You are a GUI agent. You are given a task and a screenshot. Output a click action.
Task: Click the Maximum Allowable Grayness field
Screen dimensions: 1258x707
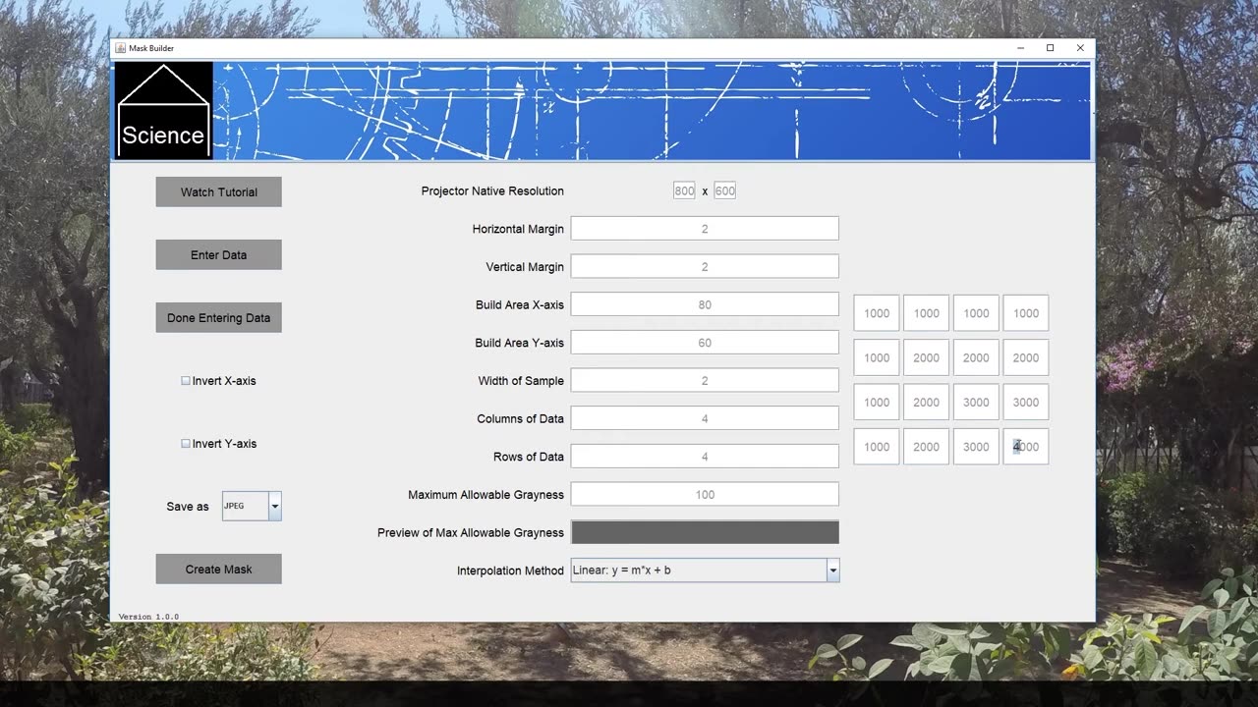click(704, 494)
